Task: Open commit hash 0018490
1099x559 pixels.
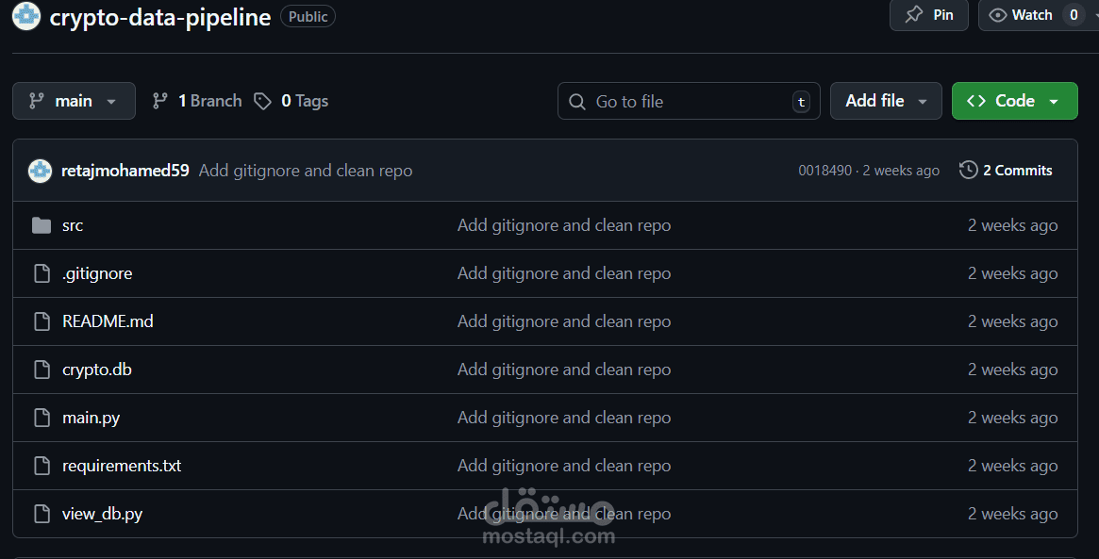Action: pos(824,171)
